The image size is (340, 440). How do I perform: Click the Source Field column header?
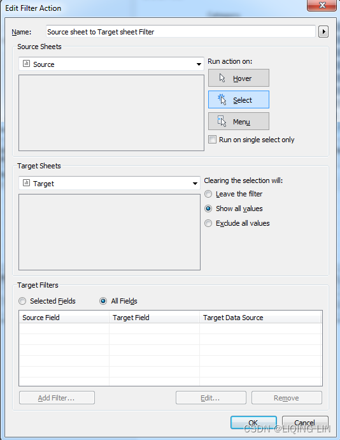[x=64, y=318]
